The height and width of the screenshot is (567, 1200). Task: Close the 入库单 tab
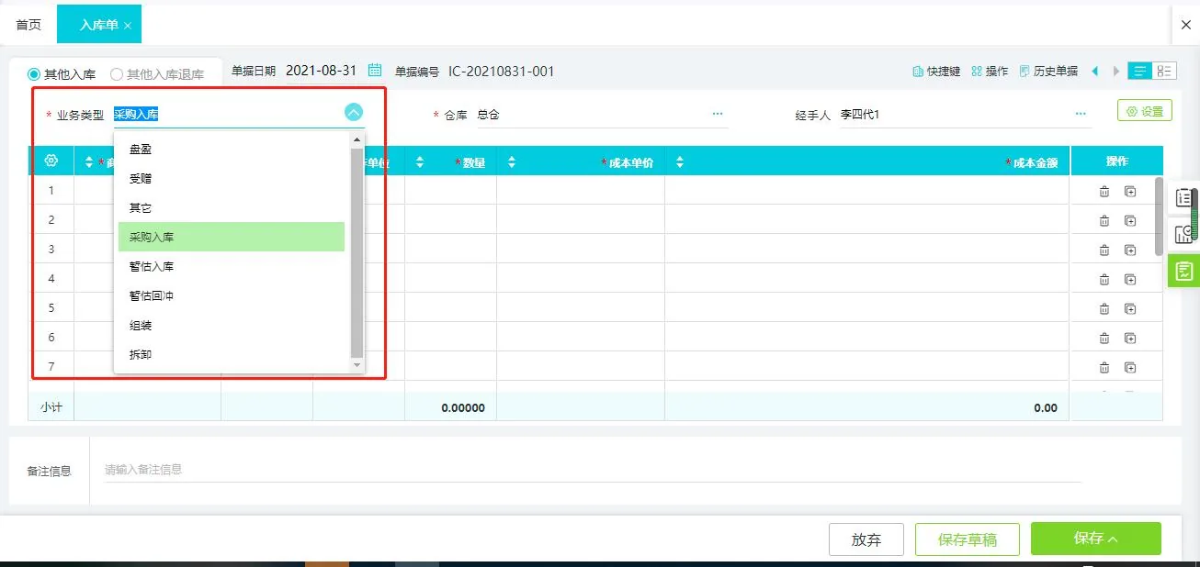pos(127,26)
